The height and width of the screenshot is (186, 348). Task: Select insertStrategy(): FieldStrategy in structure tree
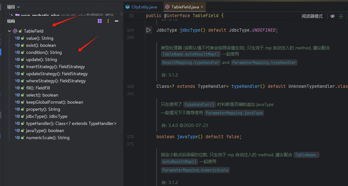point(55,67)
